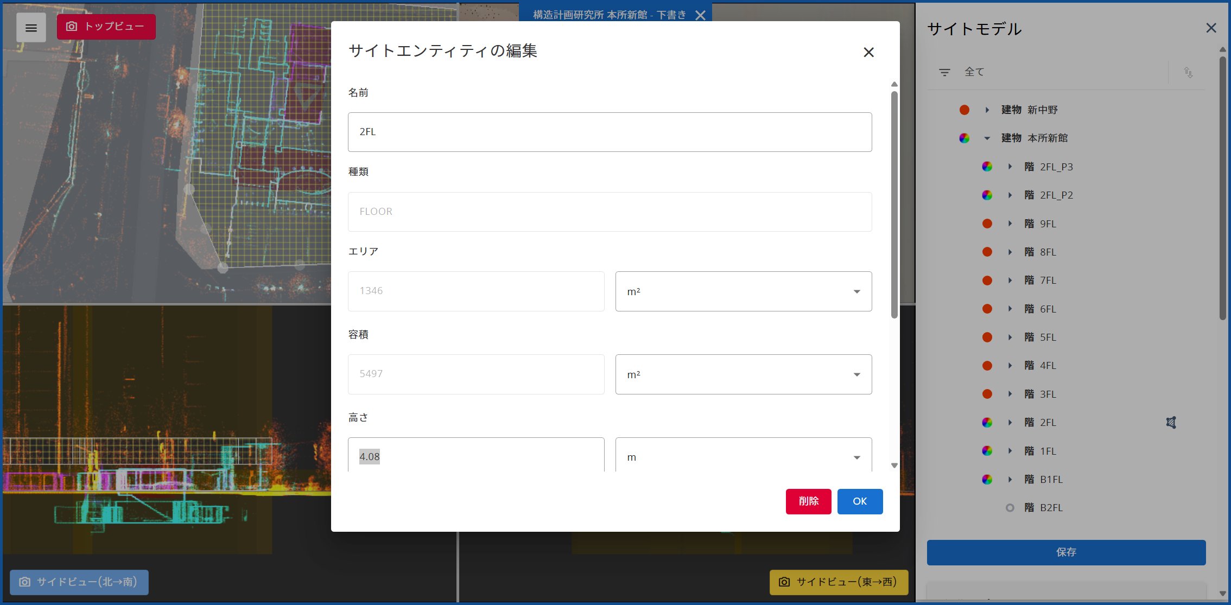Viewport: 1231px width, 605px height.
Task: Expand the 階 B1FL node
Action: click(x=1010, y=480)
